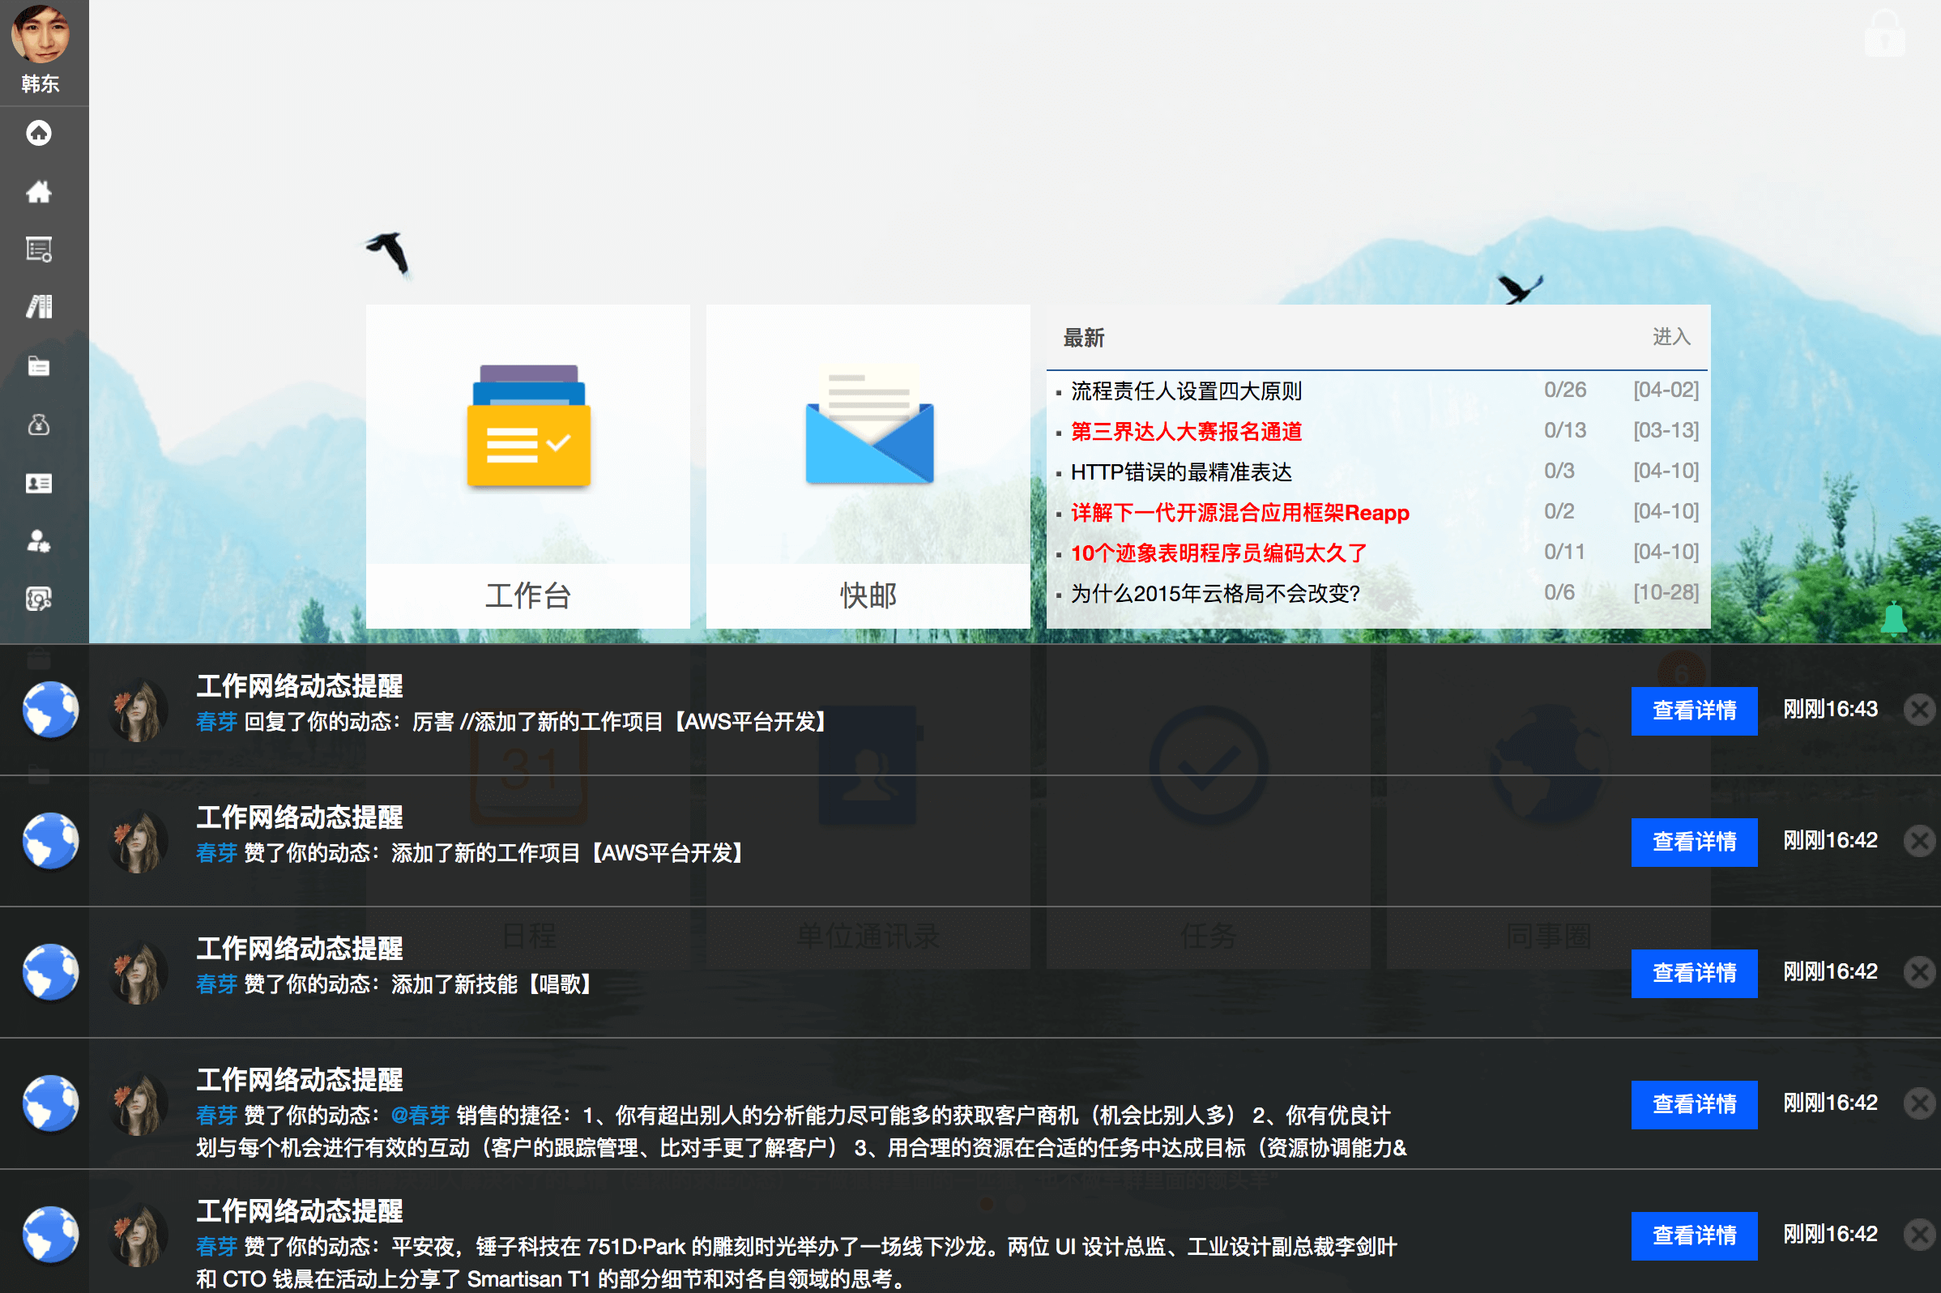Open article 流程责任人设置四大原则

[1186, 390]
